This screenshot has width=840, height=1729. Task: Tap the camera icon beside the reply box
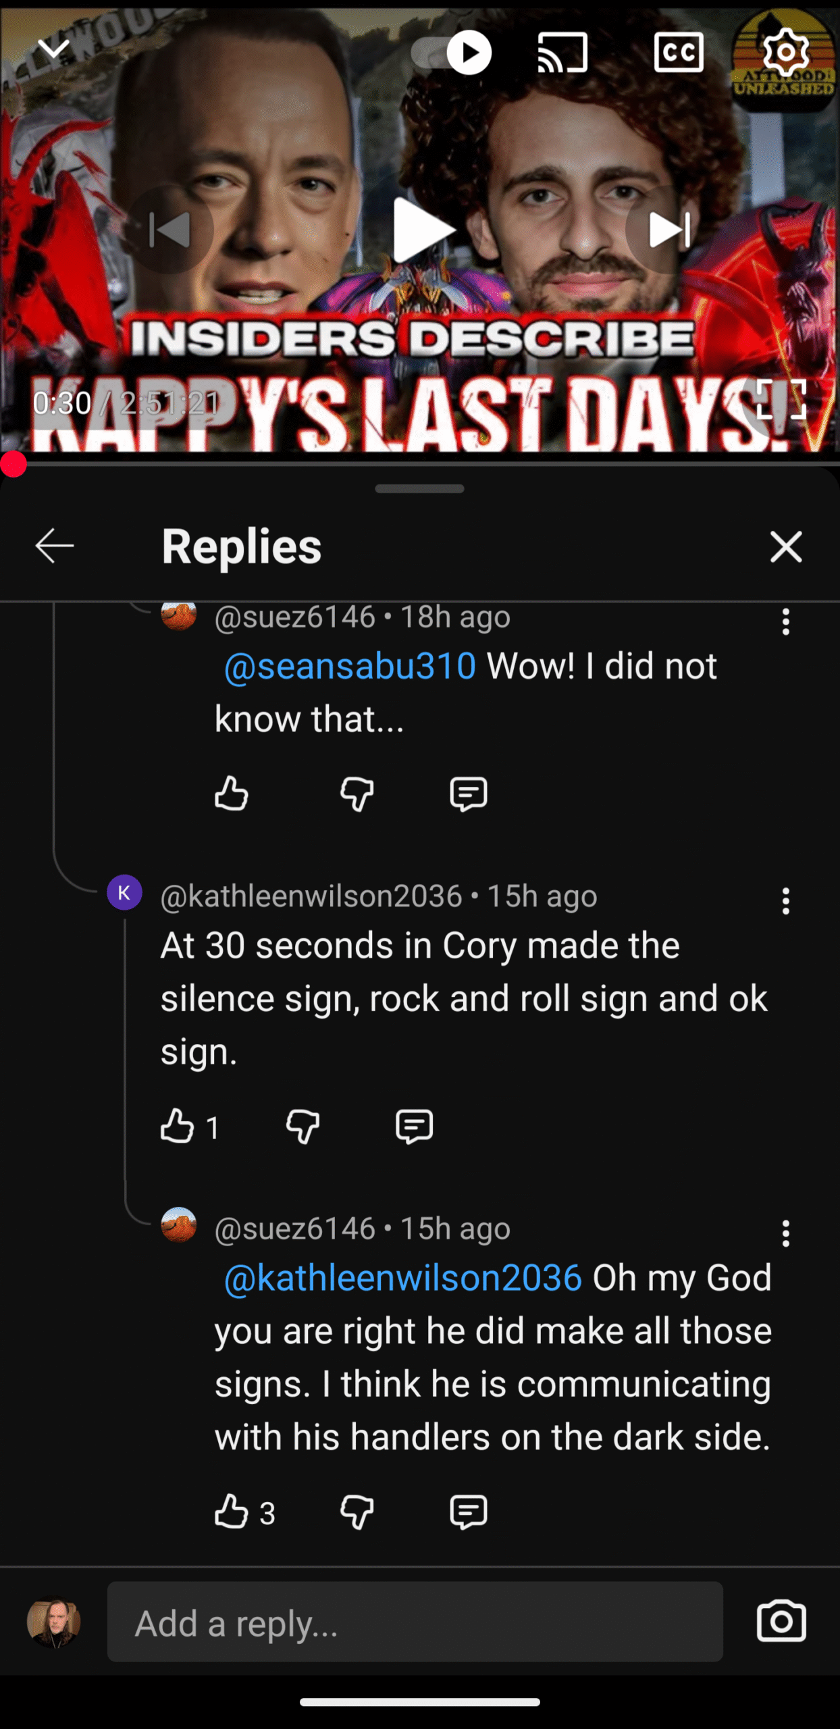781,1621
